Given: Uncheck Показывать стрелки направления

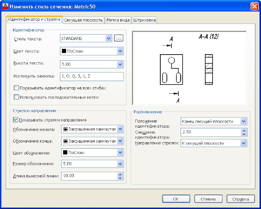Looking at the screenshot, I should 15,120.
